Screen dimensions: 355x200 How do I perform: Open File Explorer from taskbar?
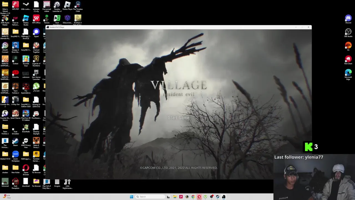tap(175, 197)
